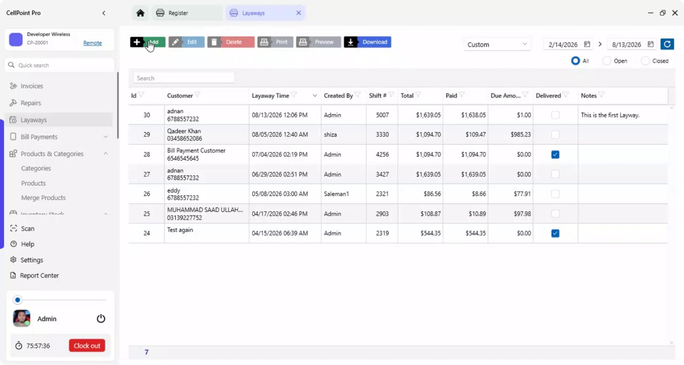Click the Shift # filter icon
The width and height of the screenshot is (684, 365).
pos(391,95)
